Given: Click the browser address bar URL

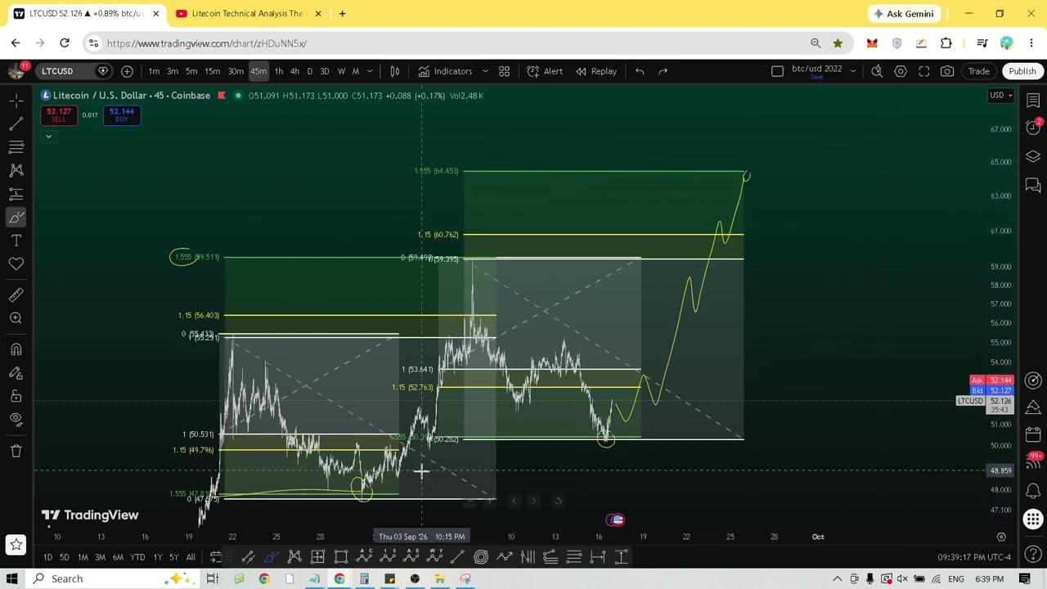Looking at the screenshot, I should (x=206, y=43).
